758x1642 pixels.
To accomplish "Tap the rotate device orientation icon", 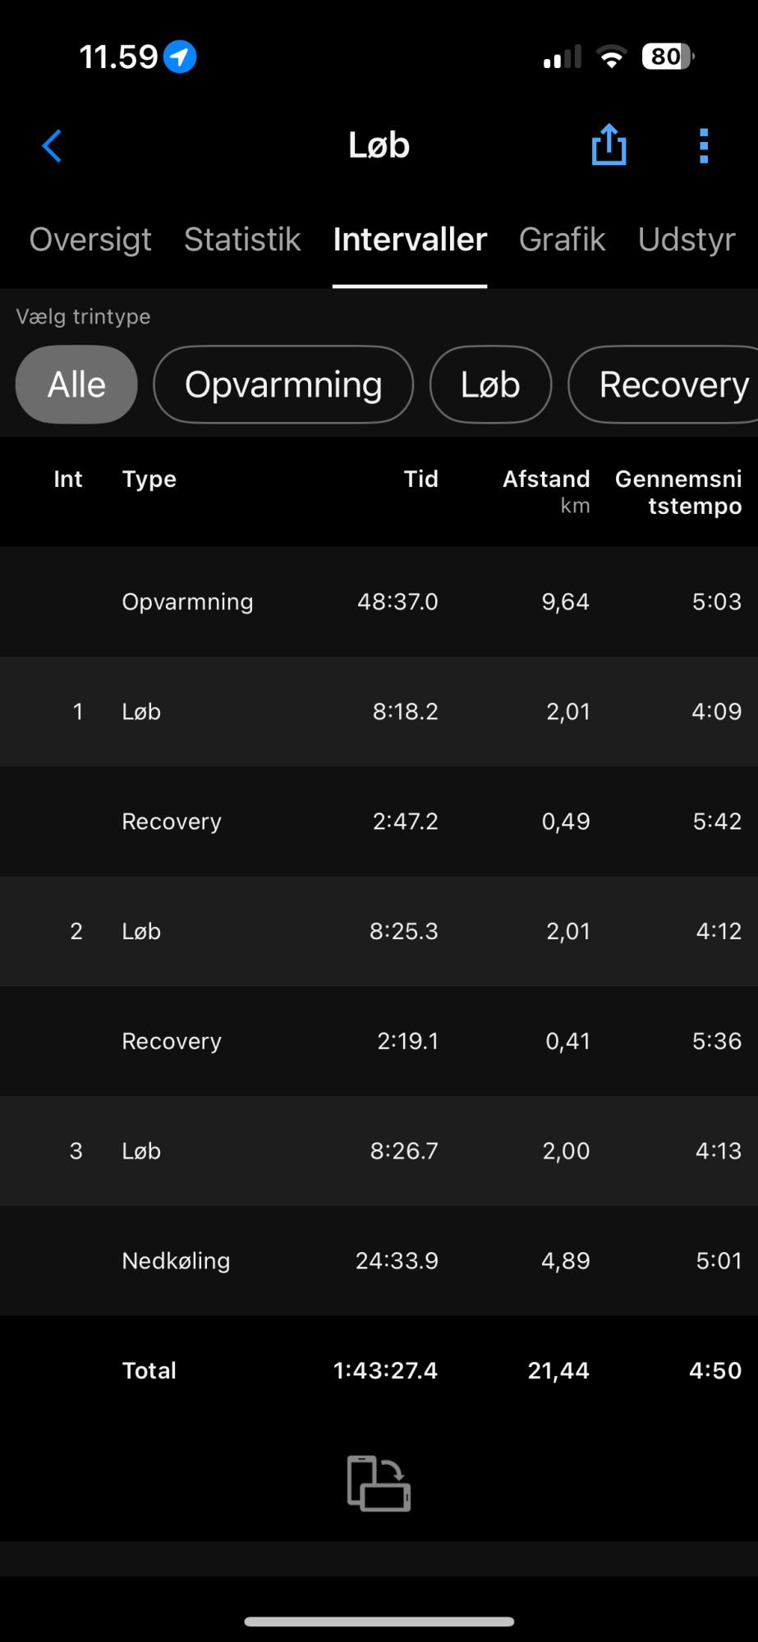I will [x=379, y=1483].
